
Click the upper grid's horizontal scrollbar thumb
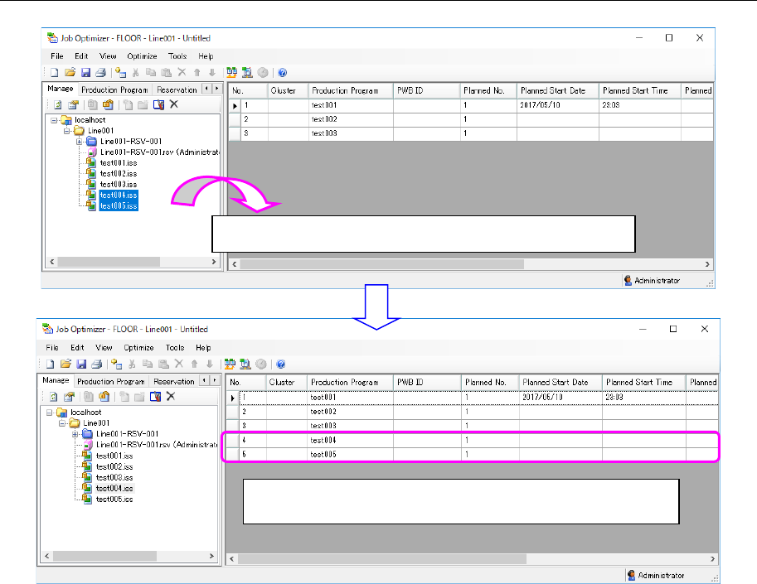381,264
